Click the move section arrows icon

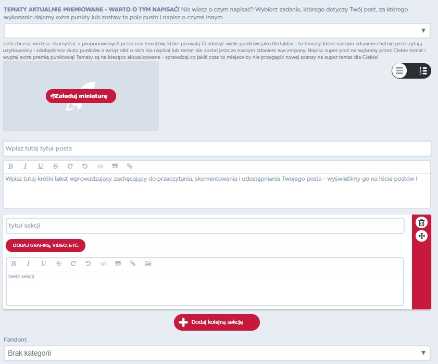[421, 236]
